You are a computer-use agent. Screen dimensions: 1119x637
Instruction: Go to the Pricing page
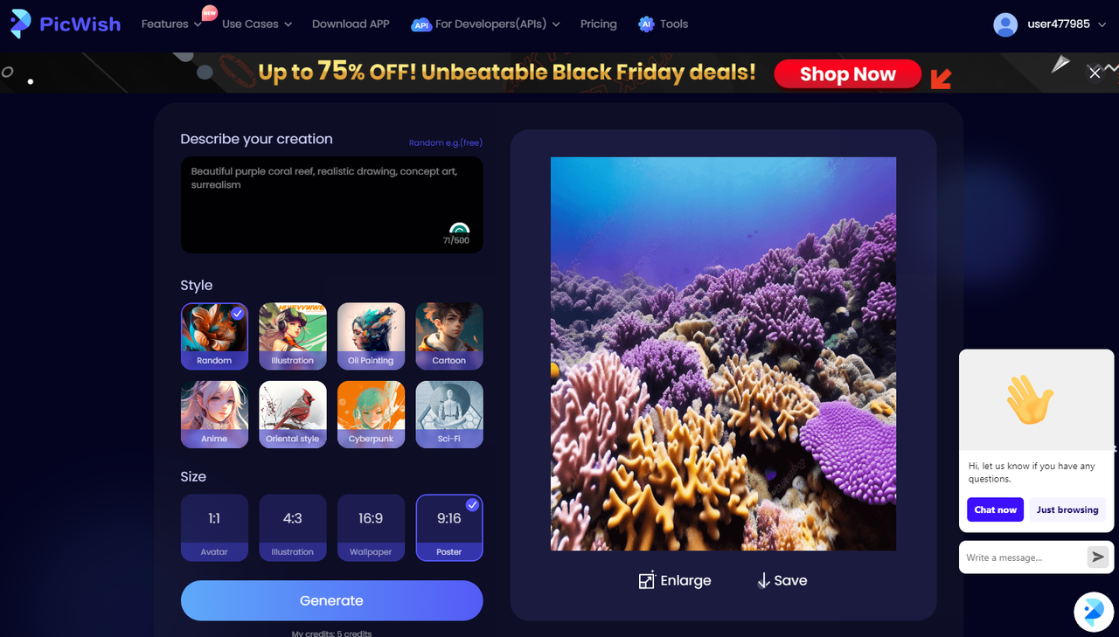[x=599, y=24]
